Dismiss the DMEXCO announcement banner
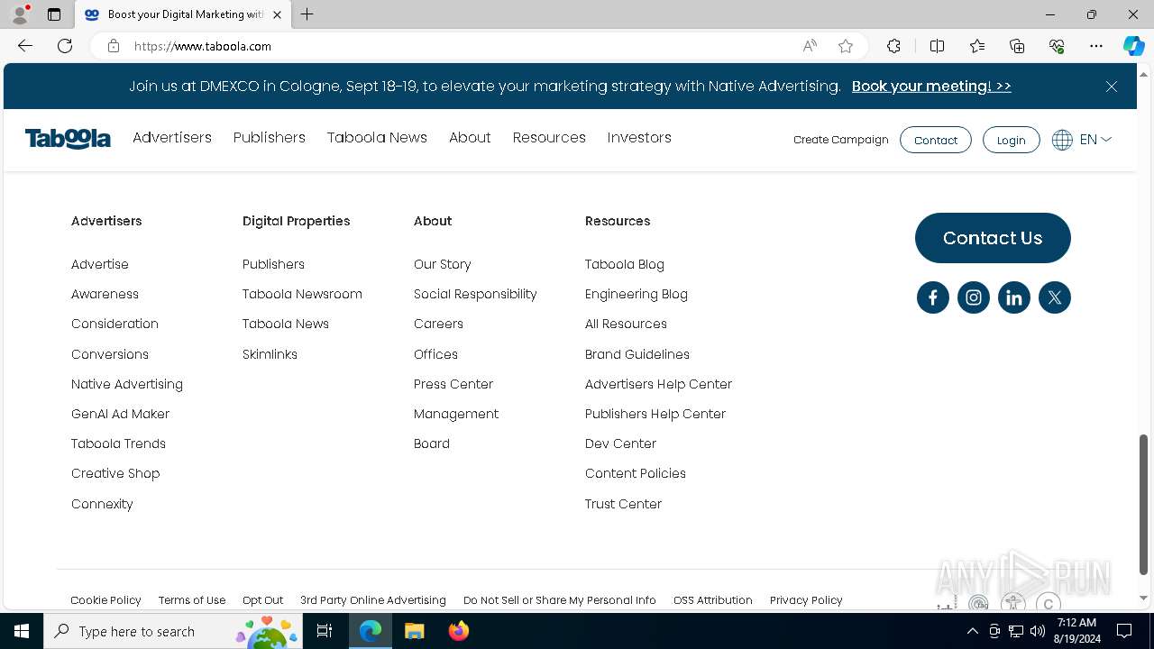The height and width of the screenshot is (649, 1154). tap(1112, 87)
